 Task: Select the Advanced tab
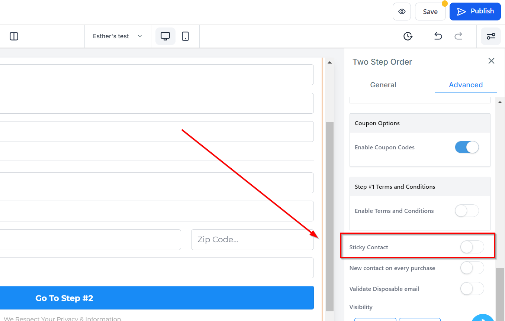click(466, 85)
